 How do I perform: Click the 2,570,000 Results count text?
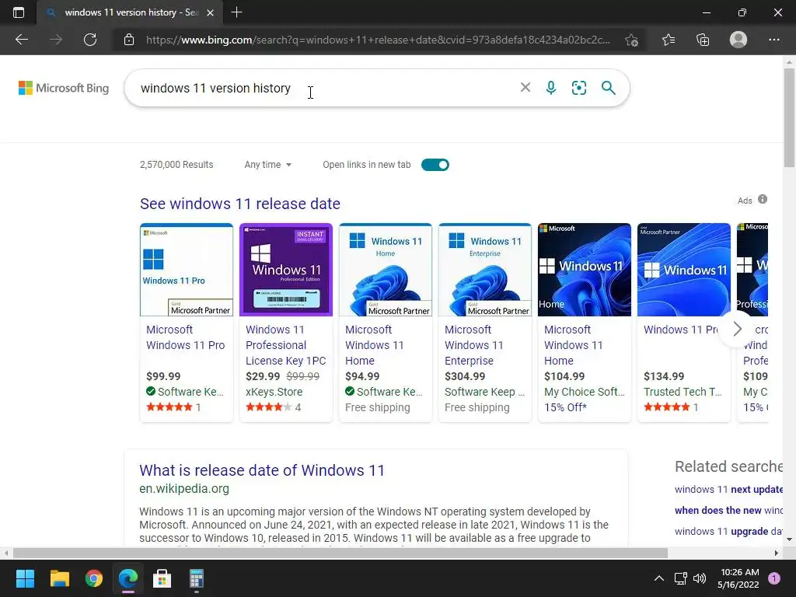(x=176, y=165)
